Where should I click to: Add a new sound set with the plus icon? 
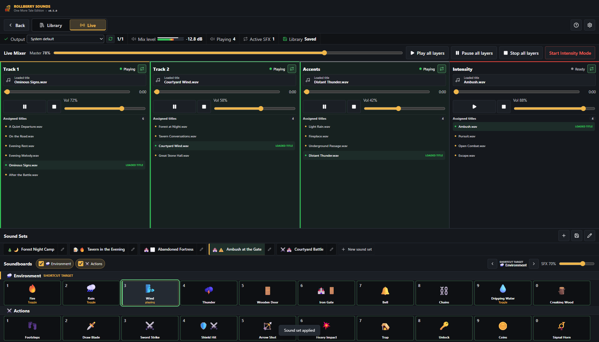[564, 236]
